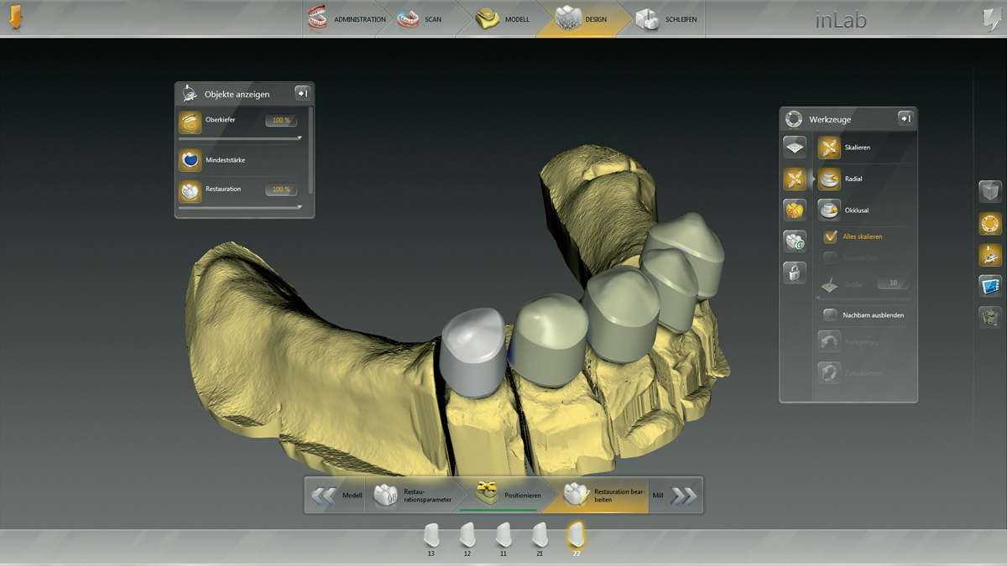Open the Positionieren step
This screenshot has height=566, width=1007.
[502, 495]
